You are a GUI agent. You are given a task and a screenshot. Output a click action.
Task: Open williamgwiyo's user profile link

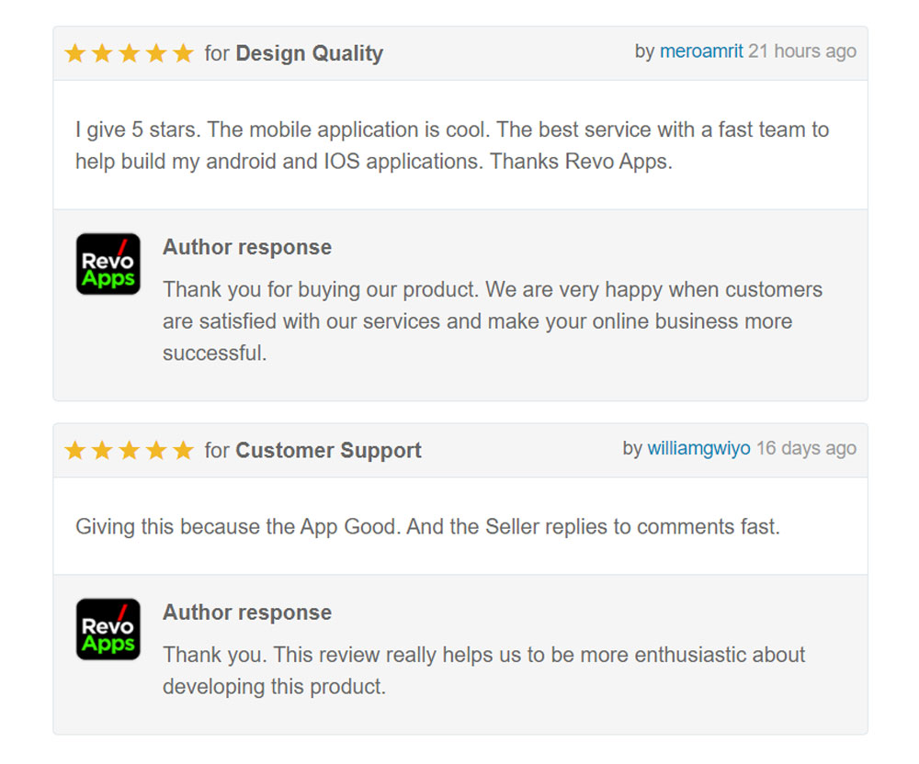click(698, 448)
